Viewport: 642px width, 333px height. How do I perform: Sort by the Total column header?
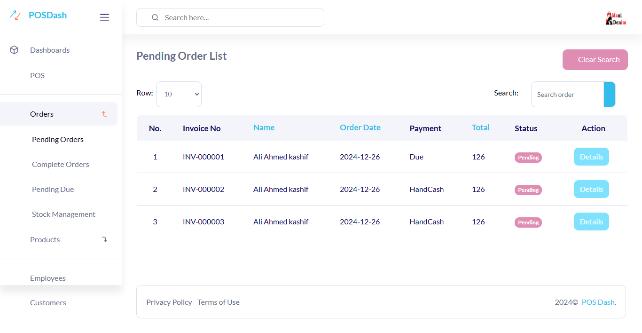481,127
